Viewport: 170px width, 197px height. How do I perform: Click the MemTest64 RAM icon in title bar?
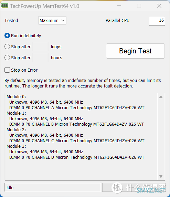pyautogui.click(x=5, y=6)
